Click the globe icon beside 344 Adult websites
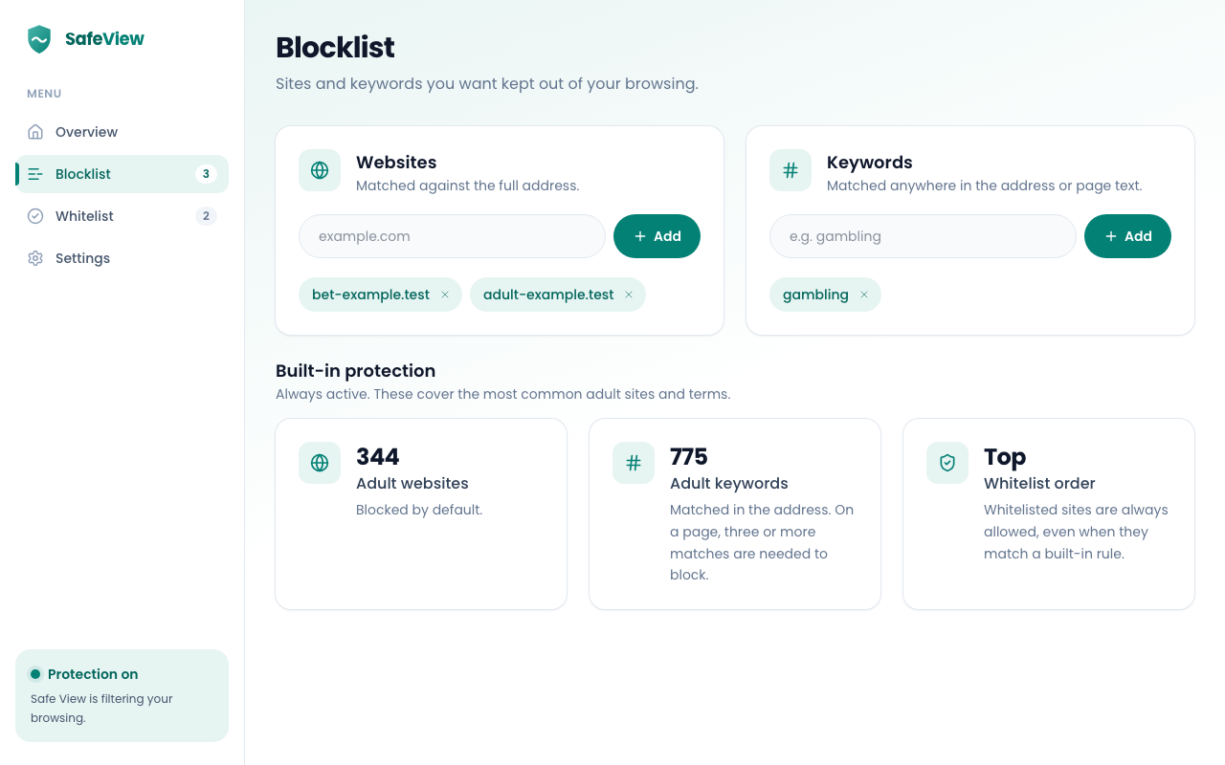The height and width of the screenshot is (765, 1225). click(x=320, y=463)
